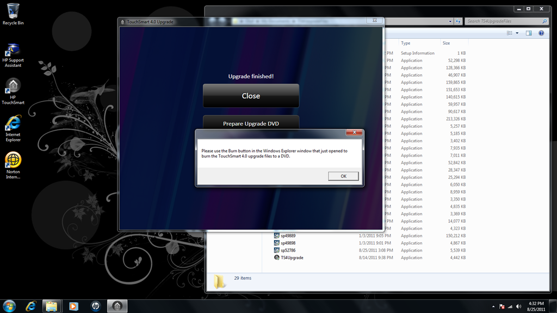The image size is (557, 313).
Task: Close the Windows Explorer window
Action: point(541,9)
